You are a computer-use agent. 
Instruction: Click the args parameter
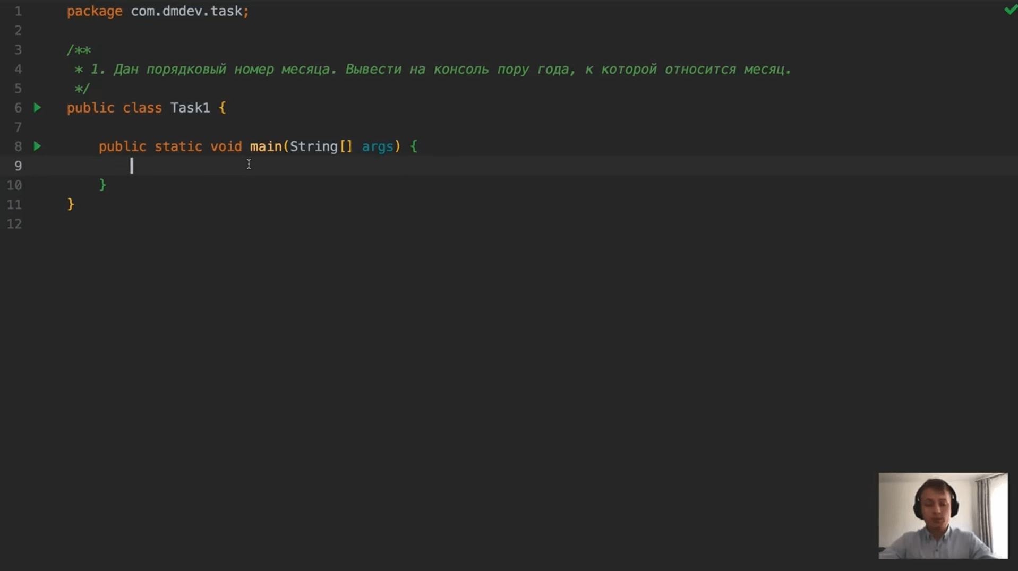click(377, 146)
